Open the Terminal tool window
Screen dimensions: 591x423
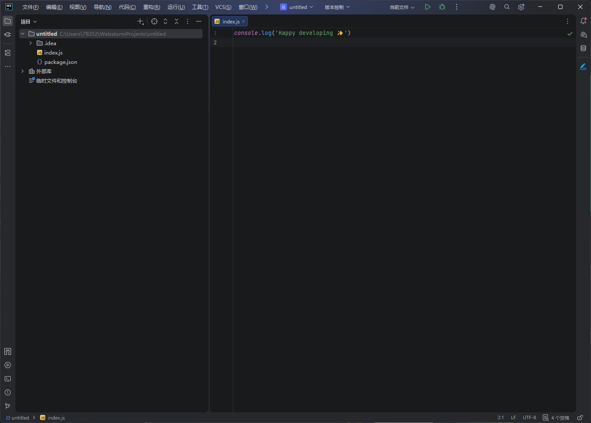[x=8, y=379]
